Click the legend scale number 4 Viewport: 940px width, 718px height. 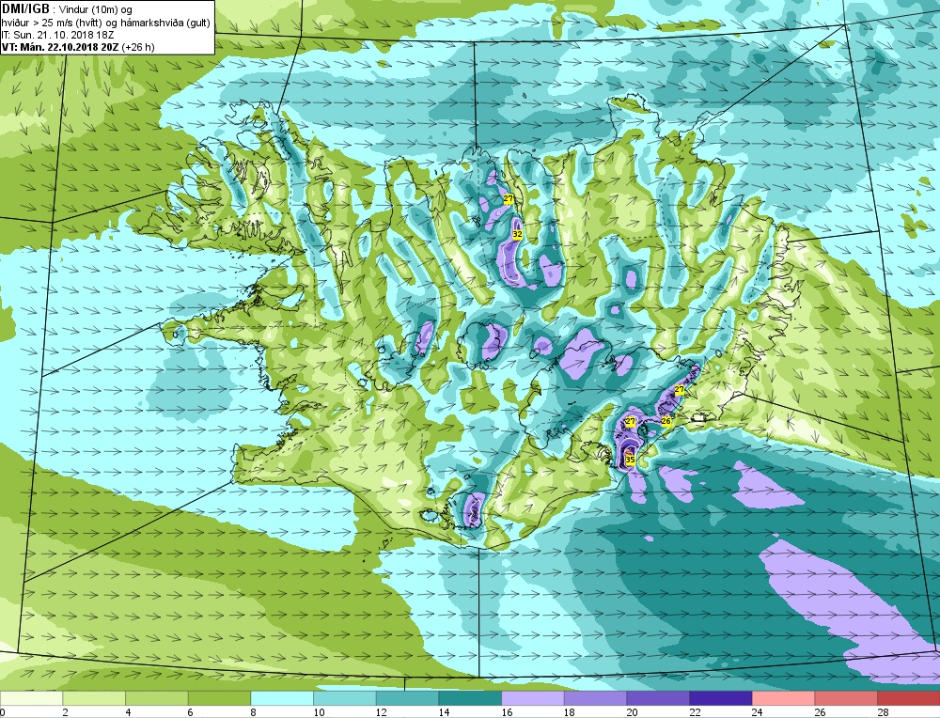pyautogui.click(x=128, y=712)
